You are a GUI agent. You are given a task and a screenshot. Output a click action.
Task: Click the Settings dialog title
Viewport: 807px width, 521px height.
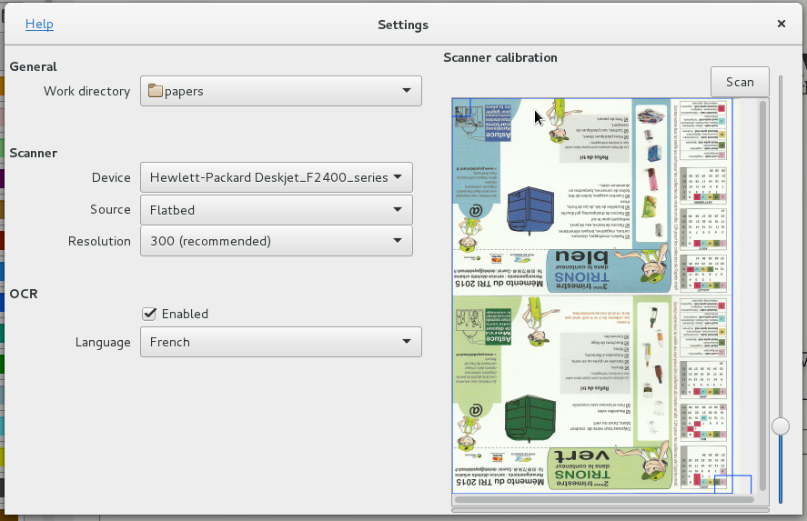[x=403, y=25]
